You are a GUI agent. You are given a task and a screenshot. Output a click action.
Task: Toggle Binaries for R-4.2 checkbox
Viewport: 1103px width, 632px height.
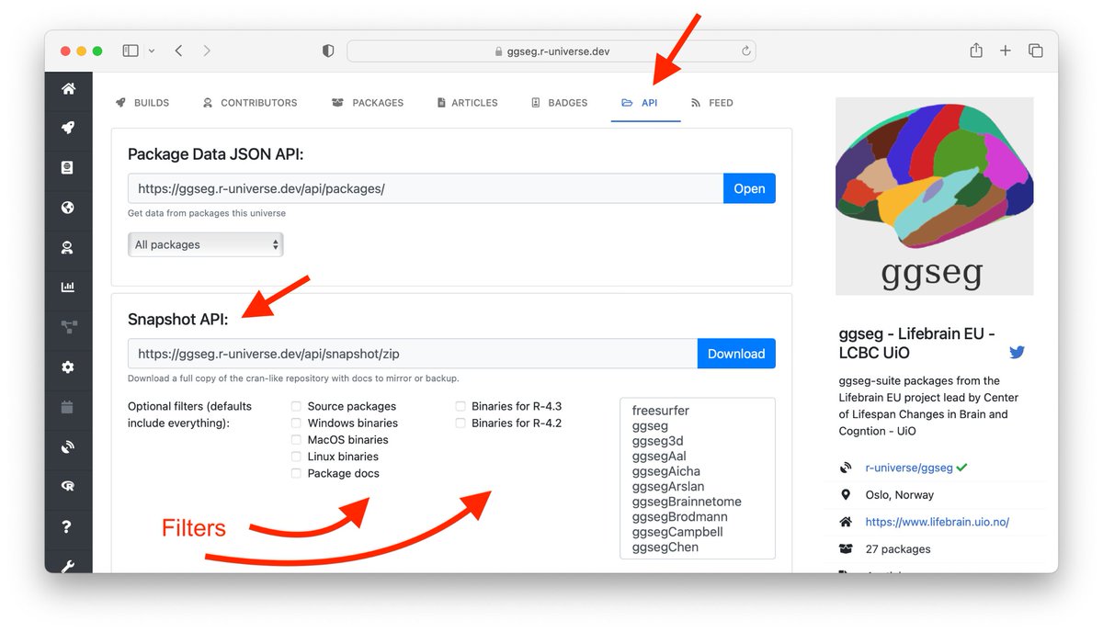click(x=461, y=423)
